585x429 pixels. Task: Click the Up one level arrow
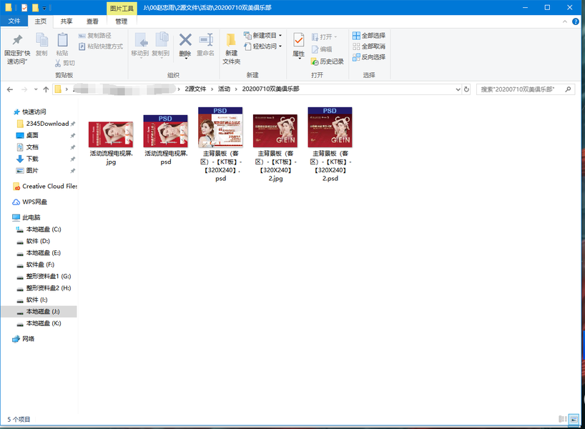(46, 89)
